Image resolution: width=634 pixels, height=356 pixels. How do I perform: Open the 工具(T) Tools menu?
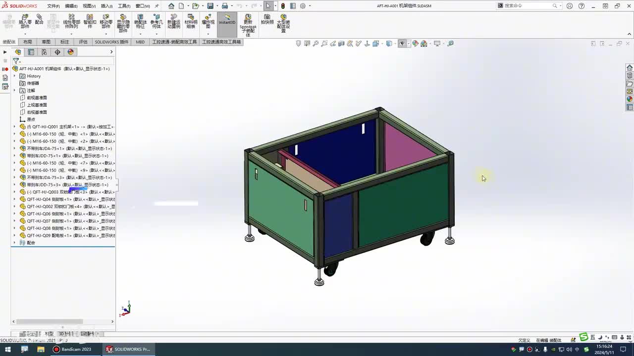[x=124, y=6]
